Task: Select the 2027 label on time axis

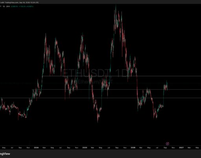Action: (181, 148)
